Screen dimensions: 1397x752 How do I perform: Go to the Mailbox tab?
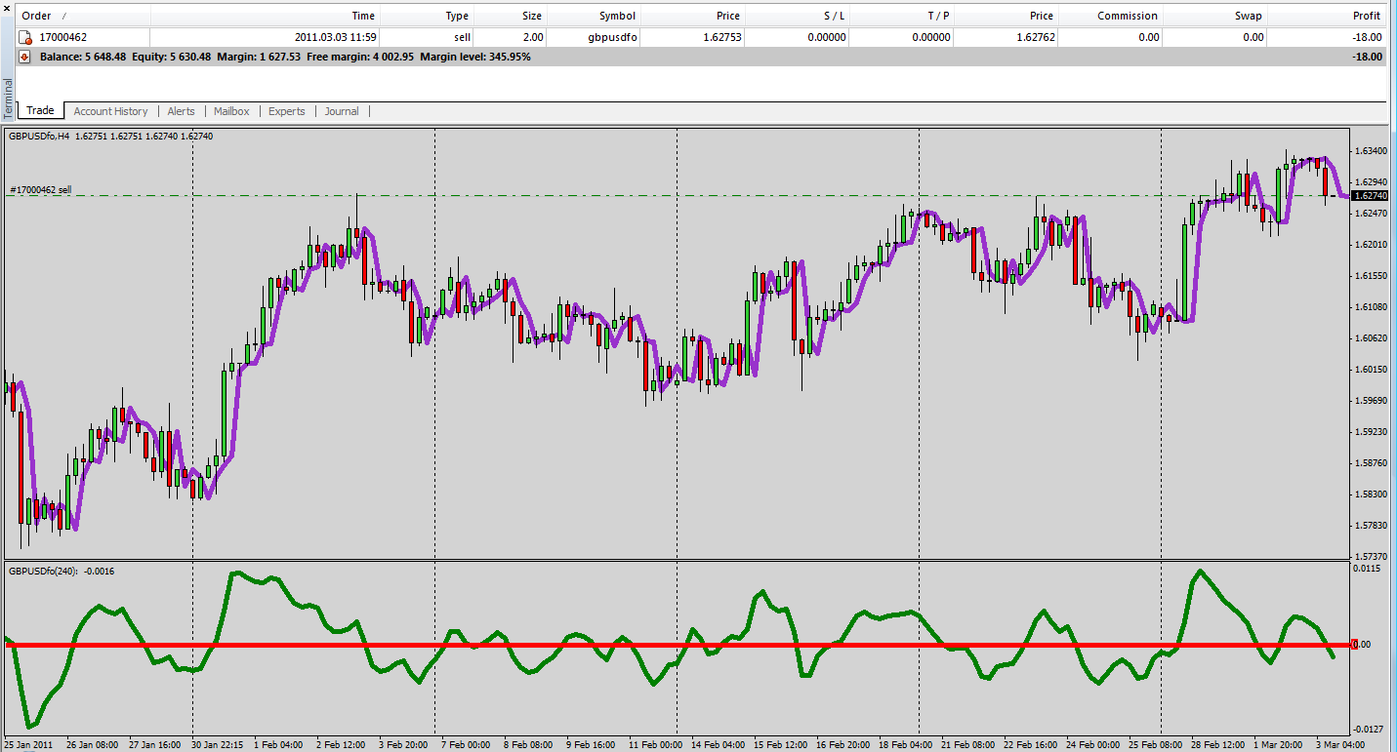click(x=231, y=111)
